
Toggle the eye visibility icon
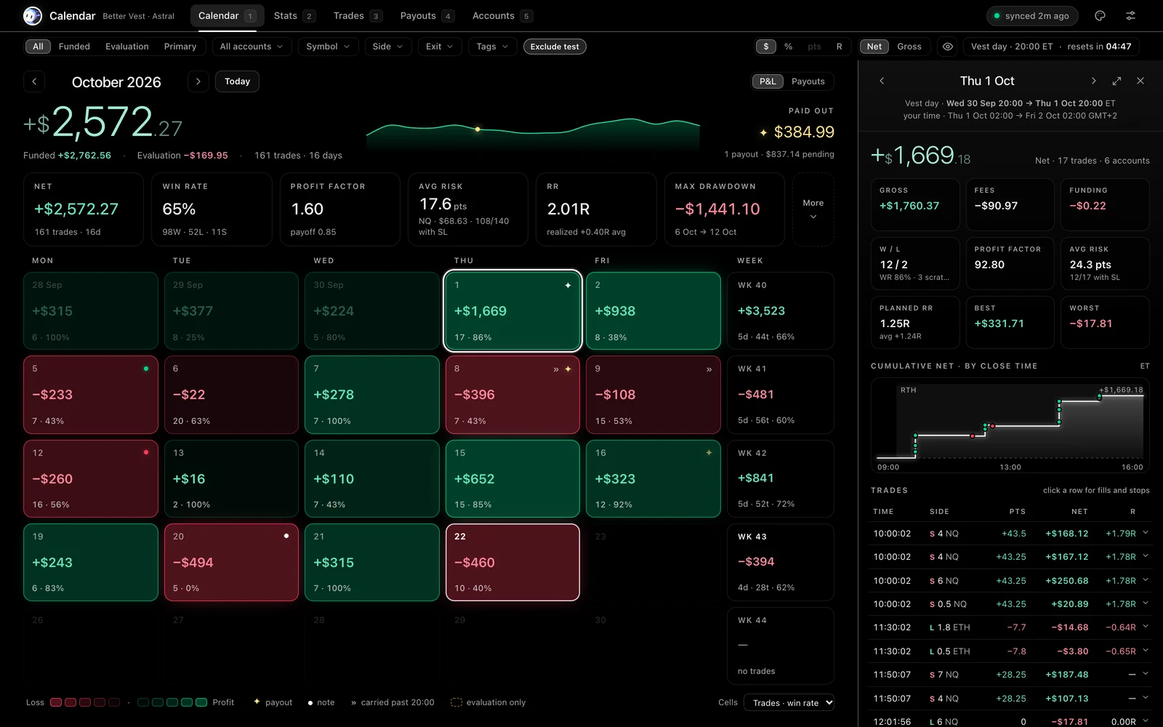948,47
